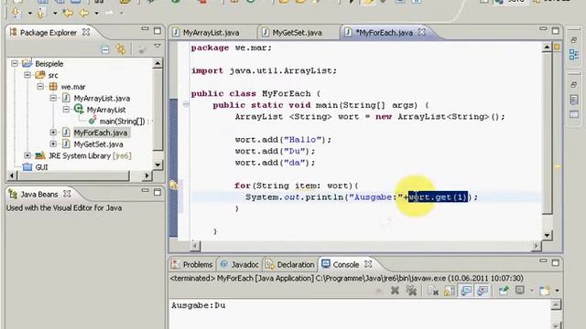This screenshot has height=329, width=586.
Task: Fold the main method in editor
Action: tap(186, 104)
